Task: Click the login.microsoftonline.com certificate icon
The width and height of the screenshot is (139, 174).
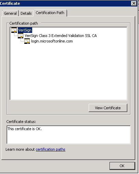Action: tap(27, 41)
